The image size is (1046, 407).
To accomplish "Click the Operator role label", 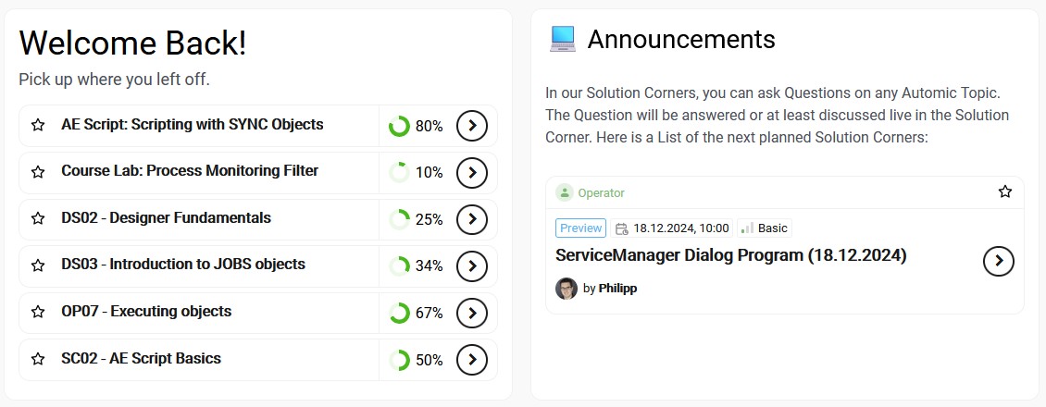I will pos(601,192).
